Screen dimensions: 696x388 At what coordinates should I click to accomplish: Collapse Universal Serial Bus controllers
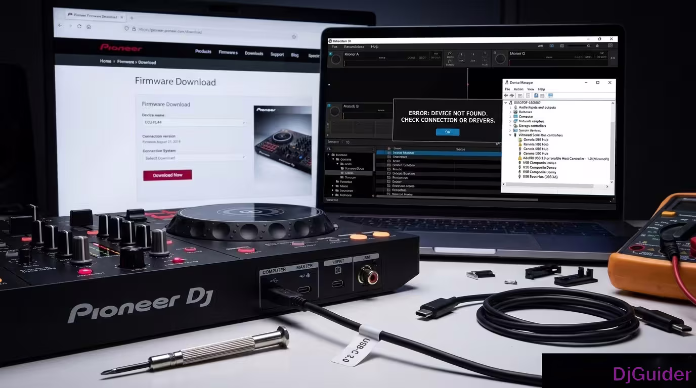[x=510, y=135]
